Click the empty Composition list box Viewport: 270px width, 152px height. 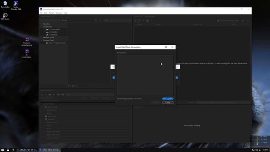pos(145,75)
